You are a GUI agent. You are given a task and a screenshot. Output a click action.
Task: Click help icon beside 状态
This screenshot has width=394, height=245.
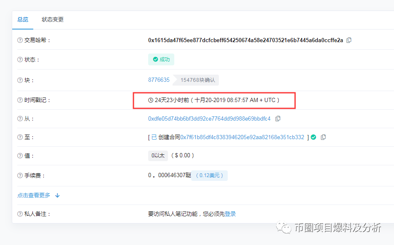pos(20,60)
